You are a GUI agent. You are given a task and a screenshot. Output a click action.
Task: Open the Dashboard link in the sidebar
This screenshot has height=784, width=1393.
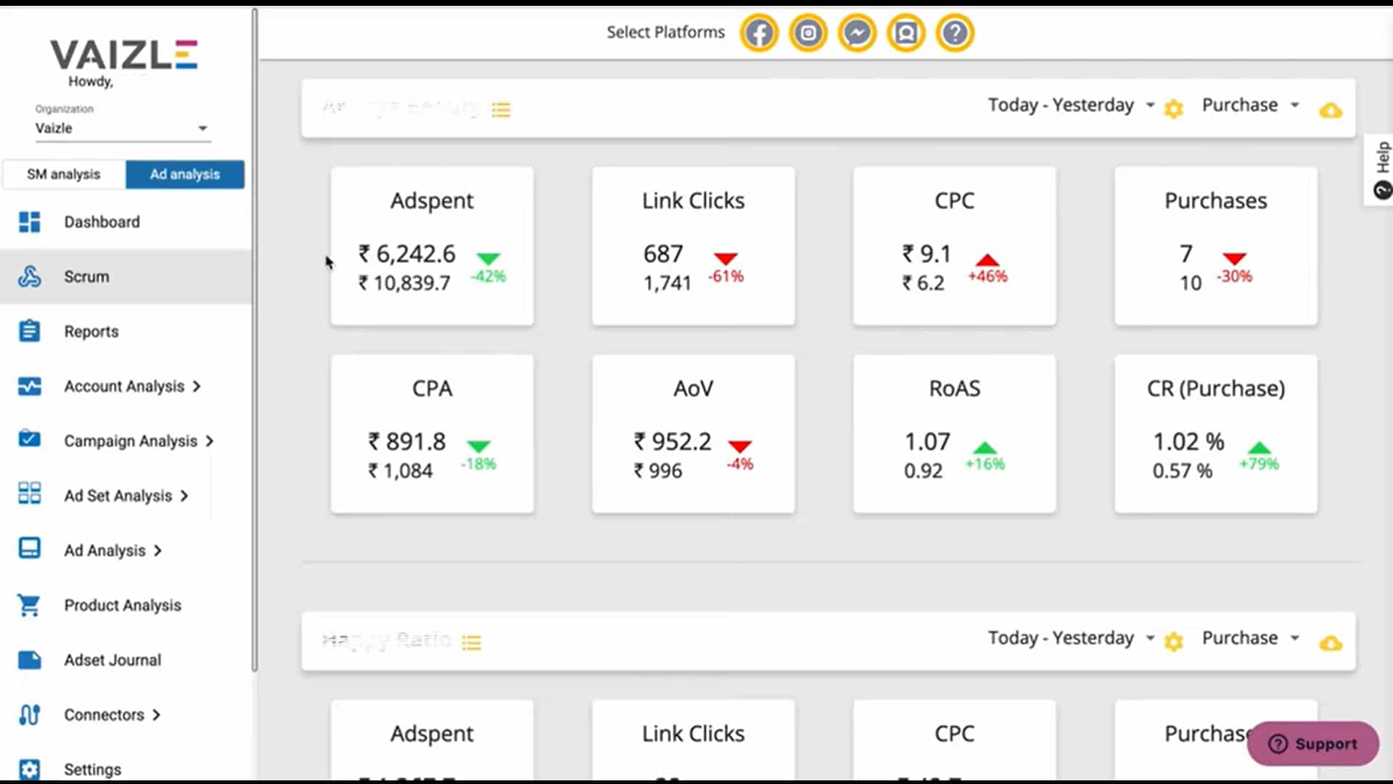pos(102,222)
